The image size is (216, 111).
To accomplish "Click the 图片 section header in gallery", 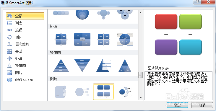I will coord(93,79).
